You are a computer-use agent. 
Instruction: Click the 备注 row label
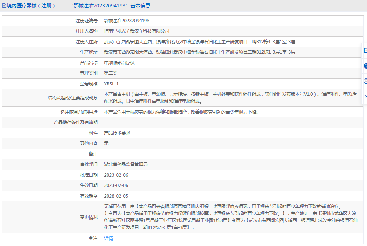pos(93,154)
